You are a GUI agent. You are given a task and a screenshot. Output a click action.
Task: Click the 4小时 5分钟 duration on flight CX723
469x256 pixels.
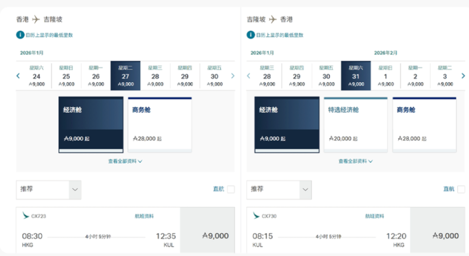98,236
